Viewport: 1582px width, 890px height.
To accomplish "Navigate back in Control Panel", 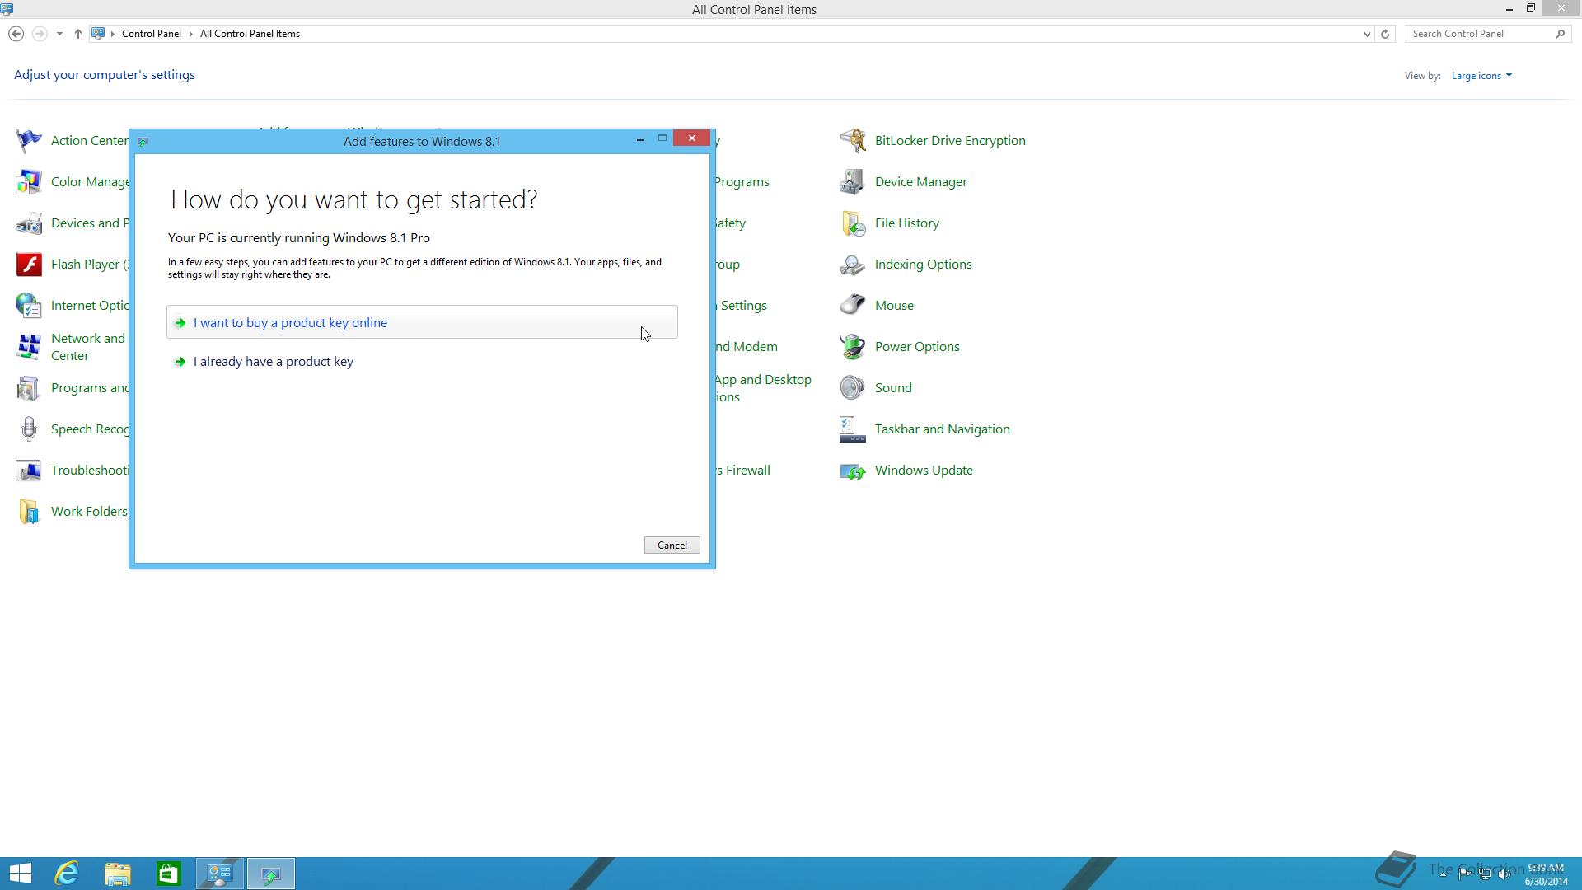I will point(16,34).
